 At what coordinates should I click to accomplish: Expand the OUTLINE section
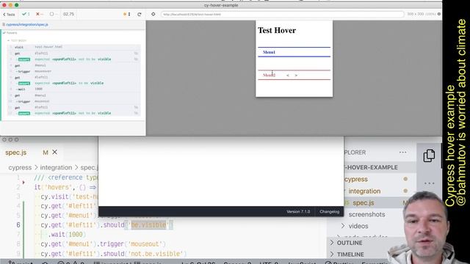point(350,243)
